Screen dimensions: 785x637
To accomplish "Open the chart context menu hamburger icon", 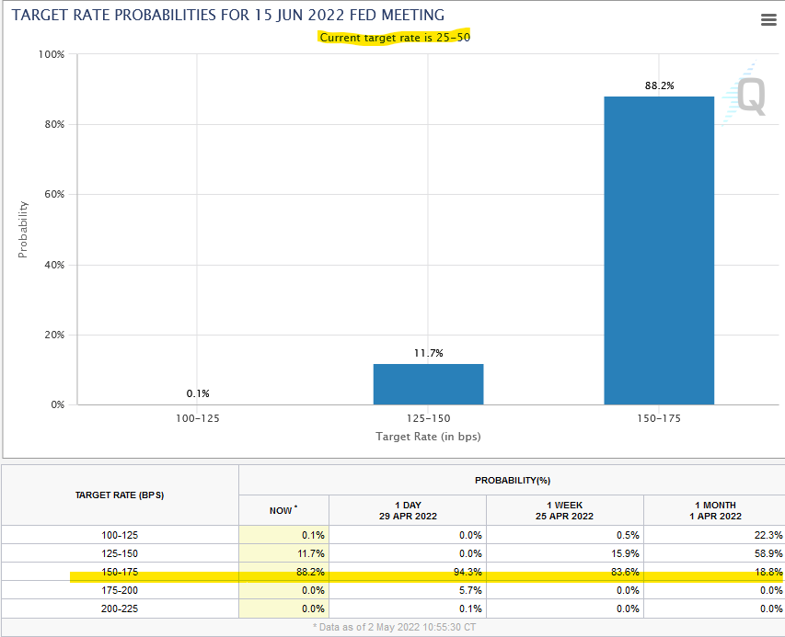I will click(x=768, y=20).
